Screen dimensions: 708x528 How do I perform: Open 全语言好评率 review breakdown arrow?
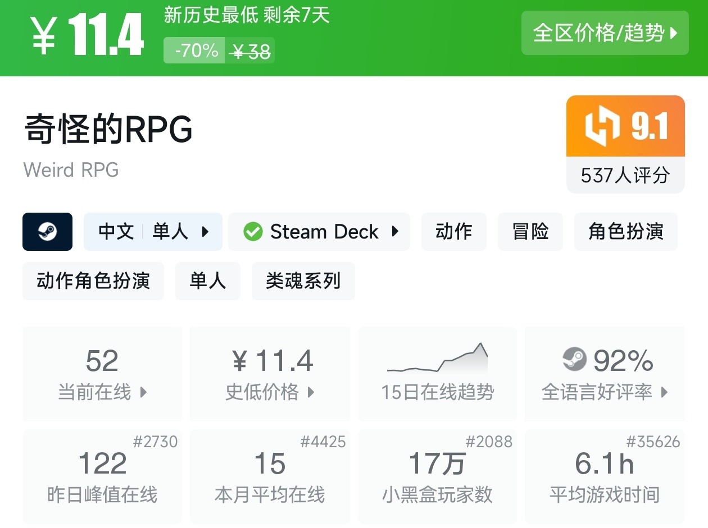(x=664, y=392)
